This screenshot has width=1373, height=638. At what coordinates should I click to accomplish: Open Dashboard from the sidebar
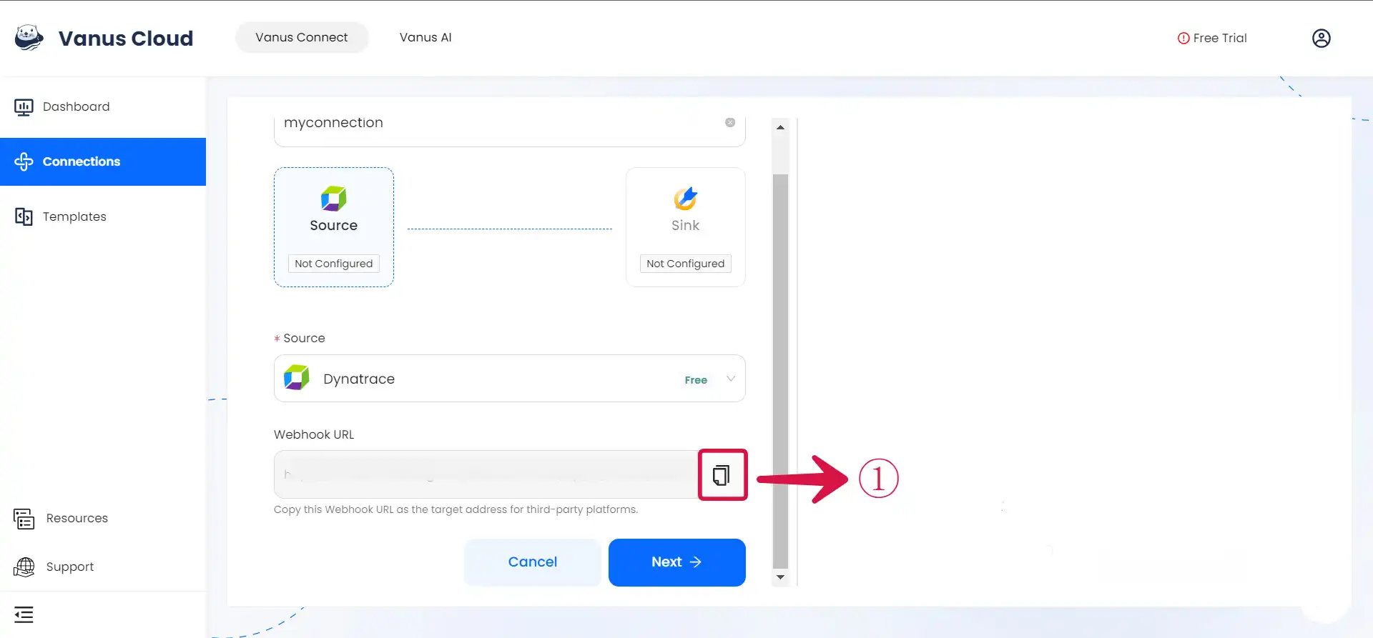click(x=103, y=107)
